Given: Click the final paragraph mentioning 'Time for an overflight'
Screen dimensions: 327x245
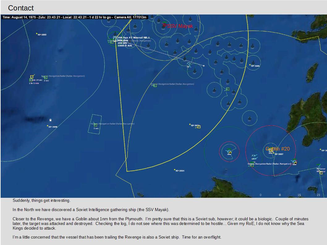Looking at the screenshot, I should pyautogui.click(x=117, y=237).
